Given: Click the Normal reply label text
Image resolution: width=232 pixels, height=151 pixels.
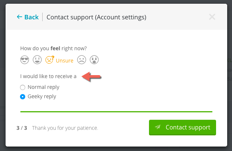Looking at the screenshot, I should pyautogui.click(x=43, y=87).
